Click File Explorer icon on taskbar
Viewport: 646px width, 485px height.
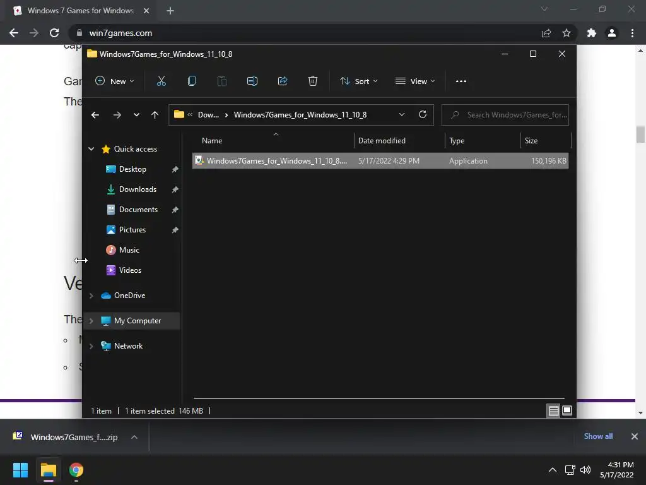pyautogui.click(x=48, y=470)
